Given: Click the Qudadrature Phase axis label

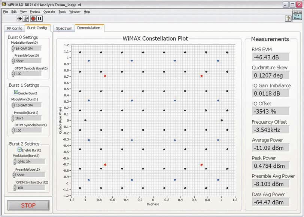Looking at the screenshot, I should pyautogui.click(x=60, y=120).
